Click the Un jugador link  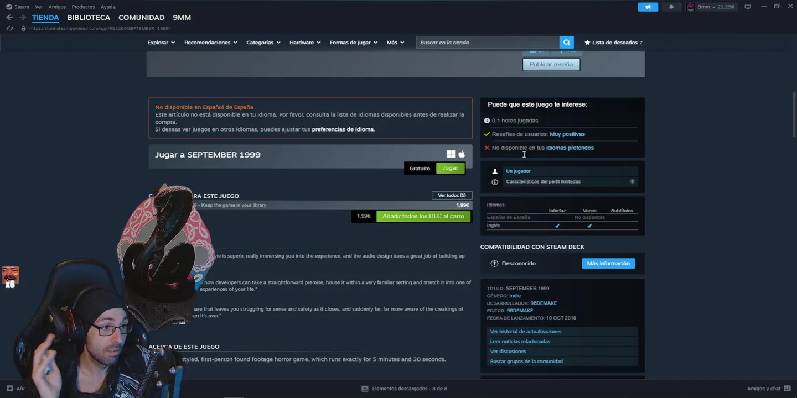click(518, 171)
